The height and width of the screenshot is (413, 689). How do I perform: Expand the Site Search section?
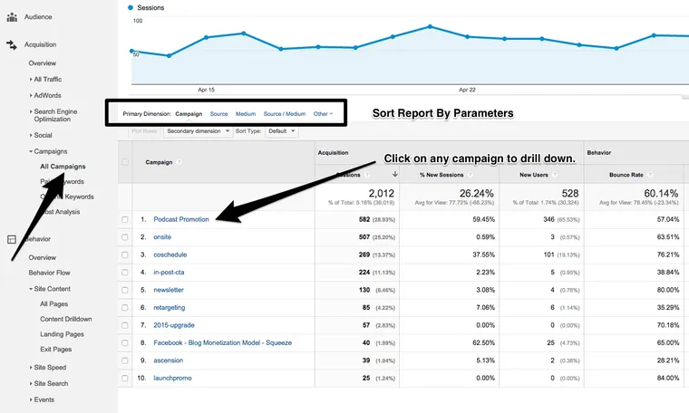[x=48, y=384]
